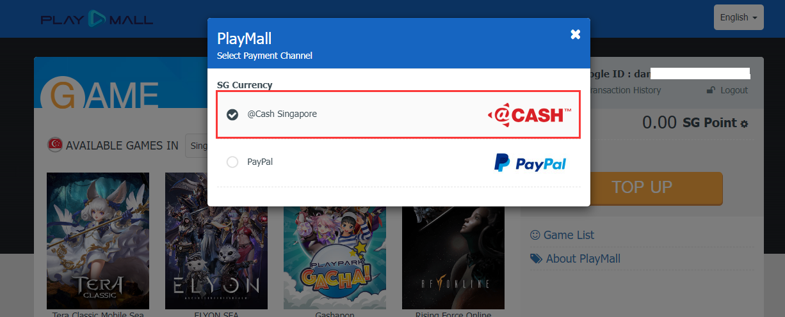Choose the PayPal radio button

pyautogui.click(x=232, y=162)
